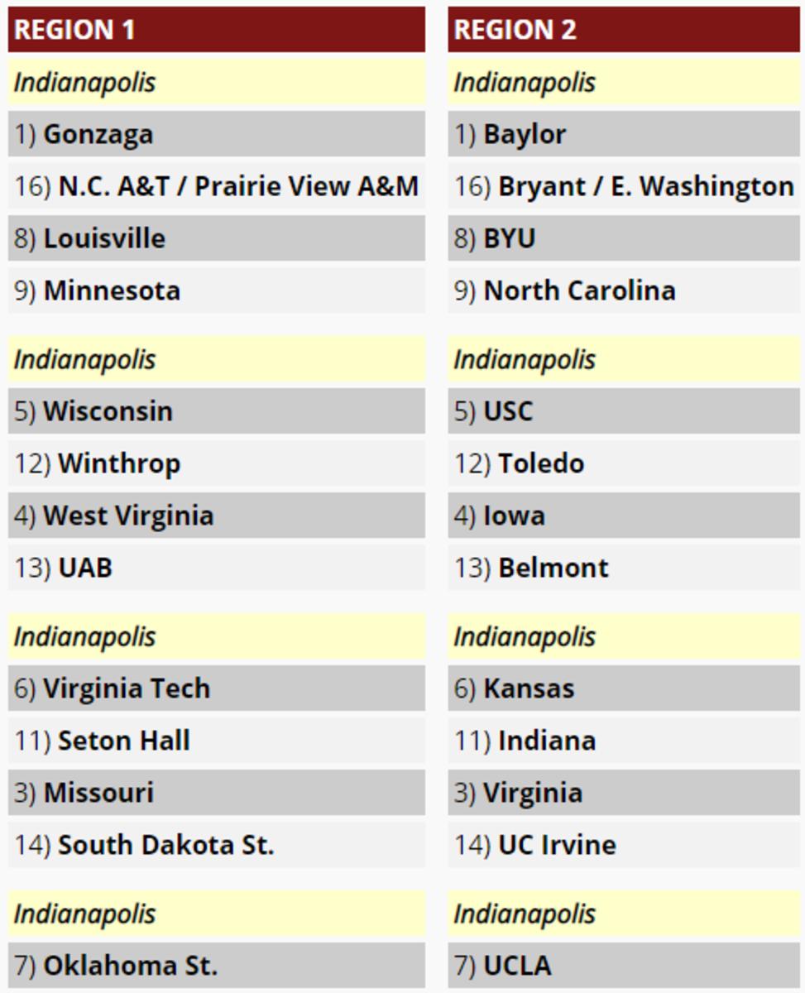Click the REGION 1 header
The width and height of the screenshot is (805, 993).
[x=217, y=30]
